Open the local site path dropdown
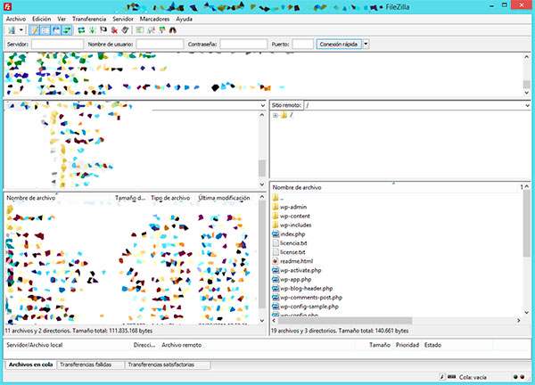Image resolution: width=535 pixels, height=385 pixels. tap(262, 105)
